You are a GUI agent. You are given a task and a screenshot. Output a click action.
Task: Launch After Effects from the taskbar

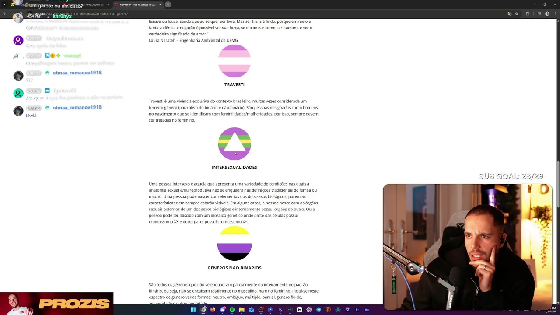tap(367, 310)
